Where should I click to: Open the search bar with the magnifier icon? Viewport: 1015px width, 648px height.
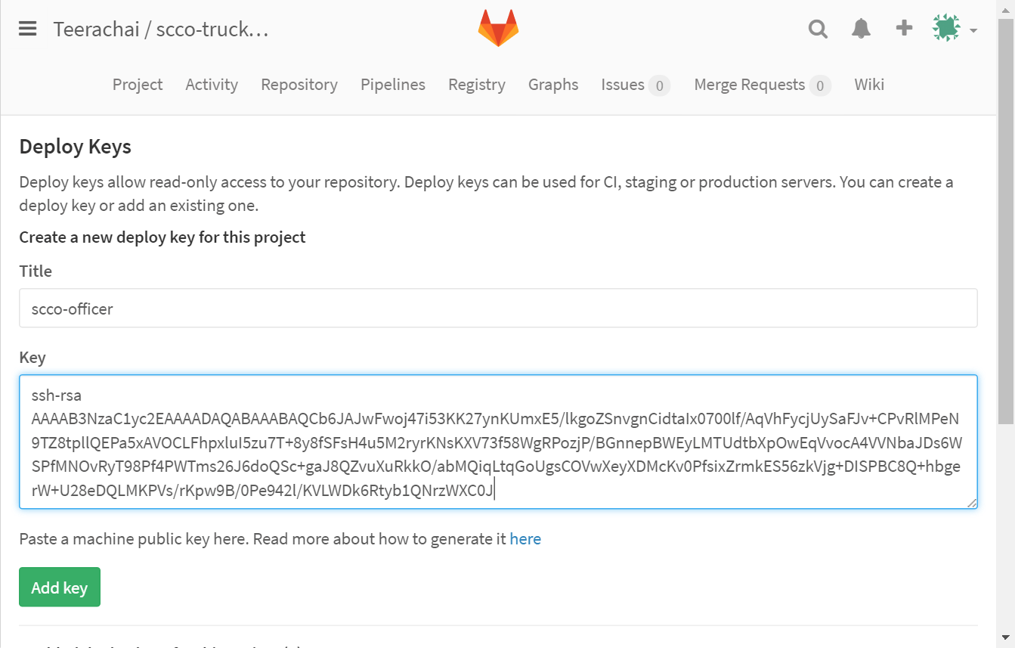(818, 29)
